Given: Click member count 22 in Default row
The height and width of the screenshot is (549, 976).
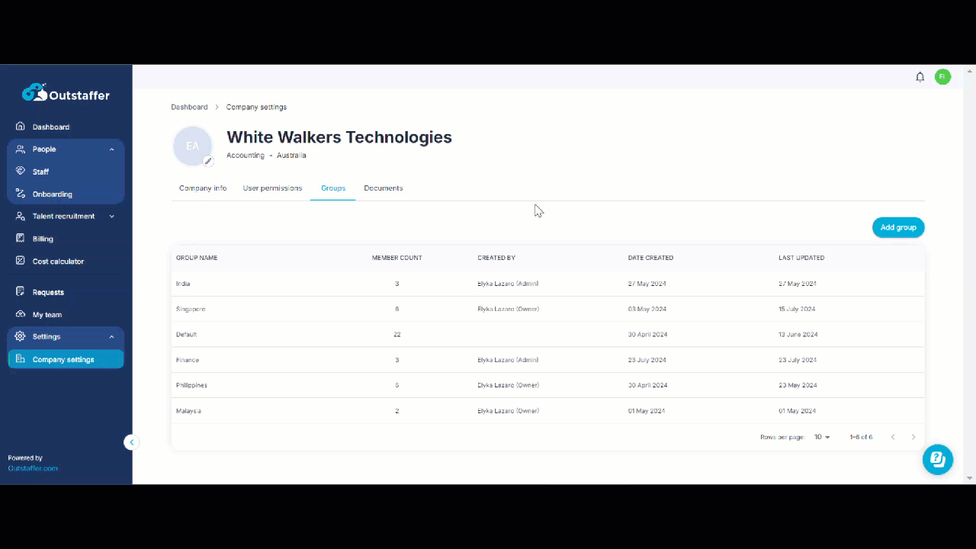Looking at the screenshot, I should 396,335.
